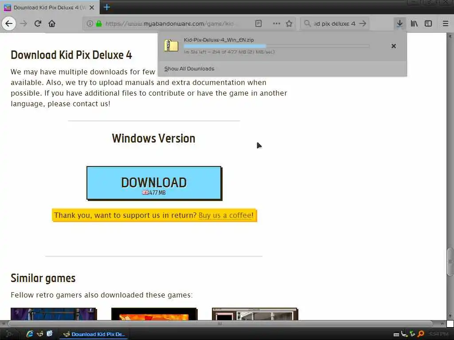
Task: Click the download progress bar
Action: (277, 46)
